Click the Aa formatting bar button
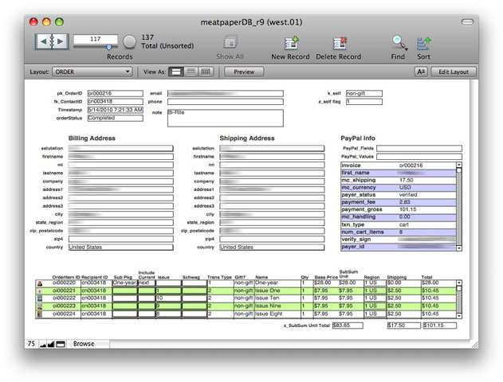This screenshot has width=503, height=382. [x=421, y=72]
